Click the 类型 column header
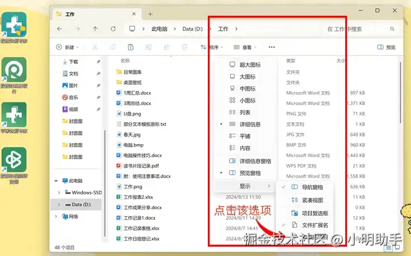The width and height of the screenshot is (411, 256). tap(291, 61)
